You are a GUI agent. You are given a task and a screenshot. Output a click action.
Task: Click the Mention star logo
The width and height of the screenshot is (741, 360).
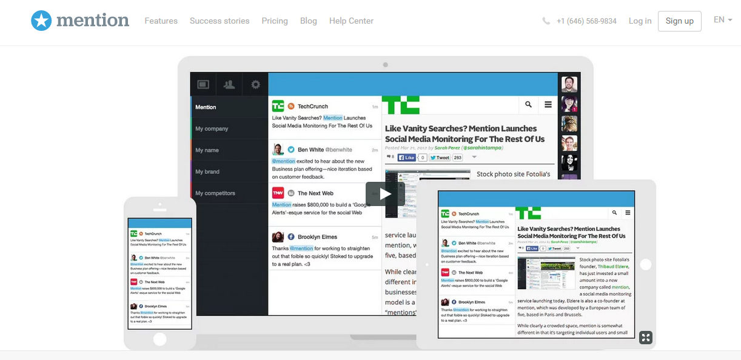click(42, 21)
